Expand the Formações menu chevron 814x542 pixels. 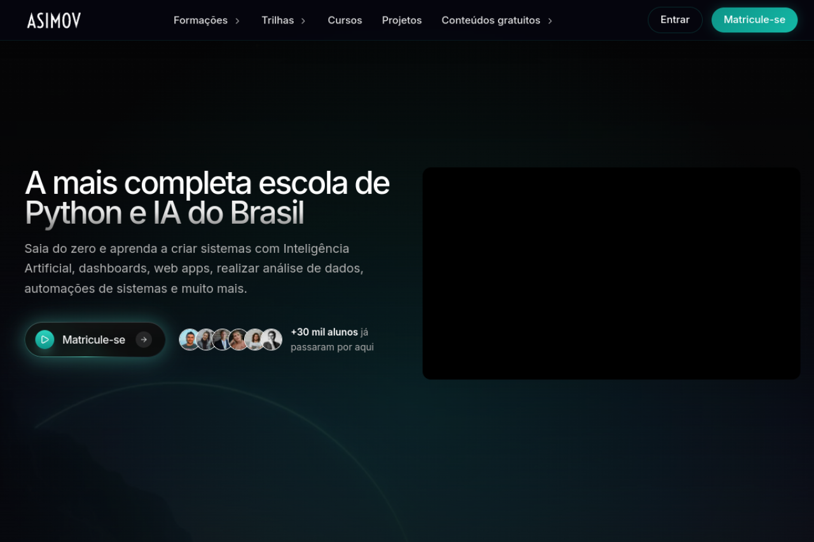point(237,20)
